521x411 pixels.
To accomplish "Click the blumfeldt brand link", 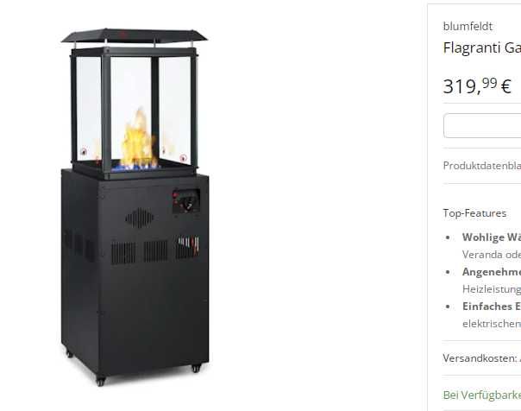I will pos(468,26).
